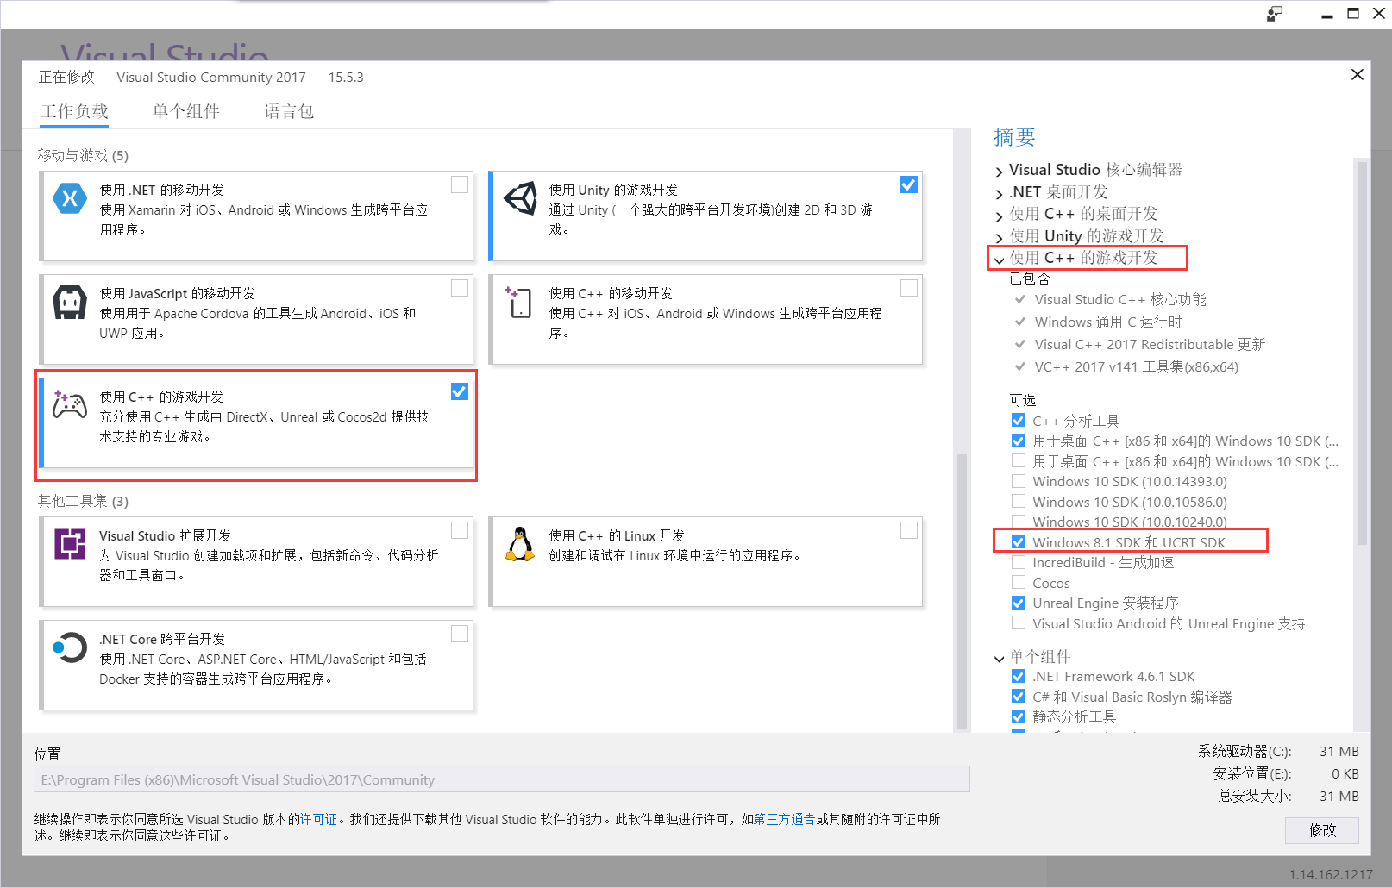Check Windows 10 SDK (10.0.14393.0)
The image size is (1392, 888).
(1019, 481)
